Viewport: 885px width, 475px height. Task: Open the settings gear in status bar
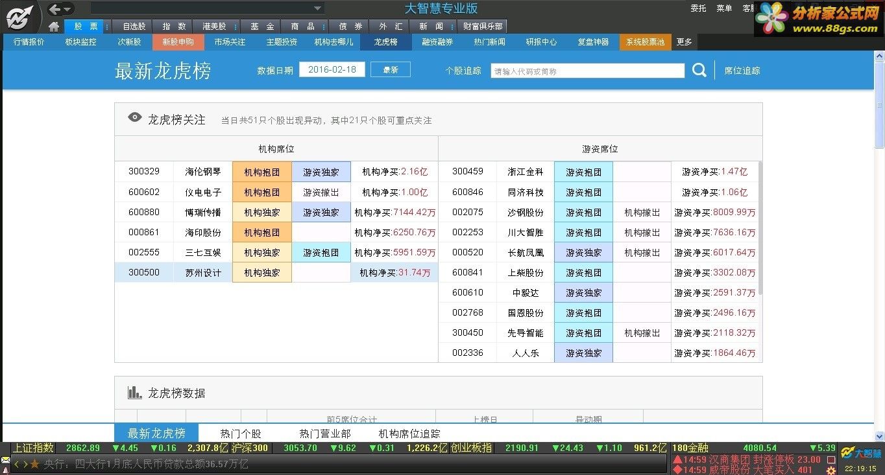[x=830, y=470]
